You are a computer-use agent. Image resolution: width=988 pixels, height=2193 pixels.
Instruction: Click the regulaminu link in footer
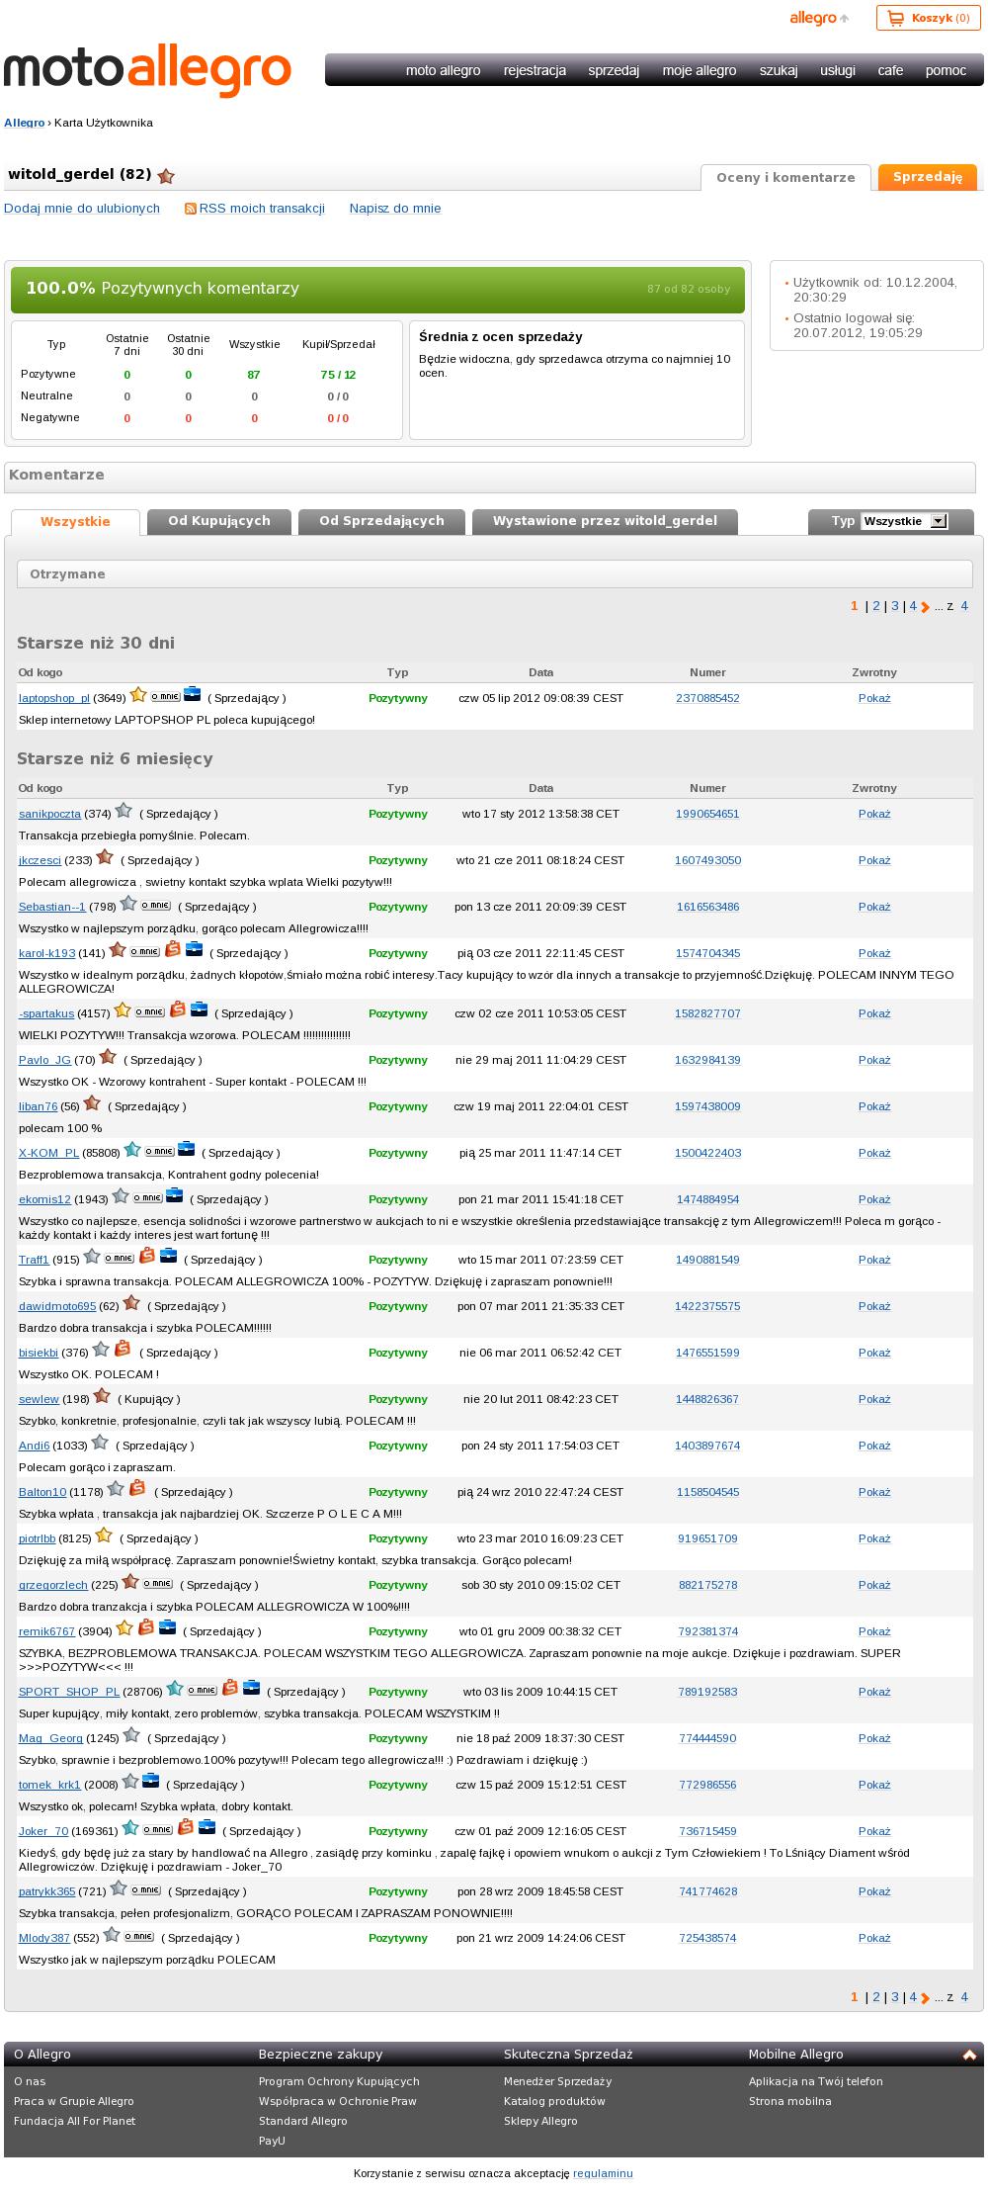coord(603,2173)
